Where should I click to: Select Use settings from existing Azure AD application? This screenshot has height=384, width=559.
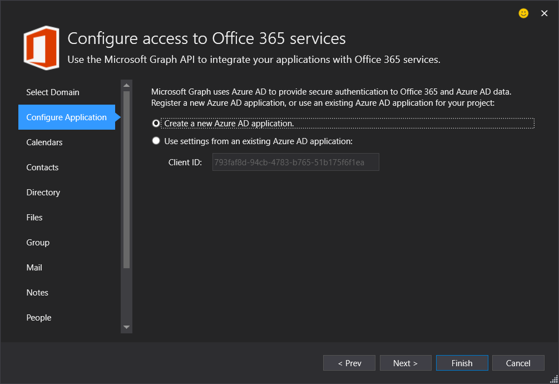click(156, 141)
